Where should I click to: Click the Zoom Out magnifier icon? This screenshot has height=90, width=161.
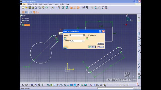65,85
